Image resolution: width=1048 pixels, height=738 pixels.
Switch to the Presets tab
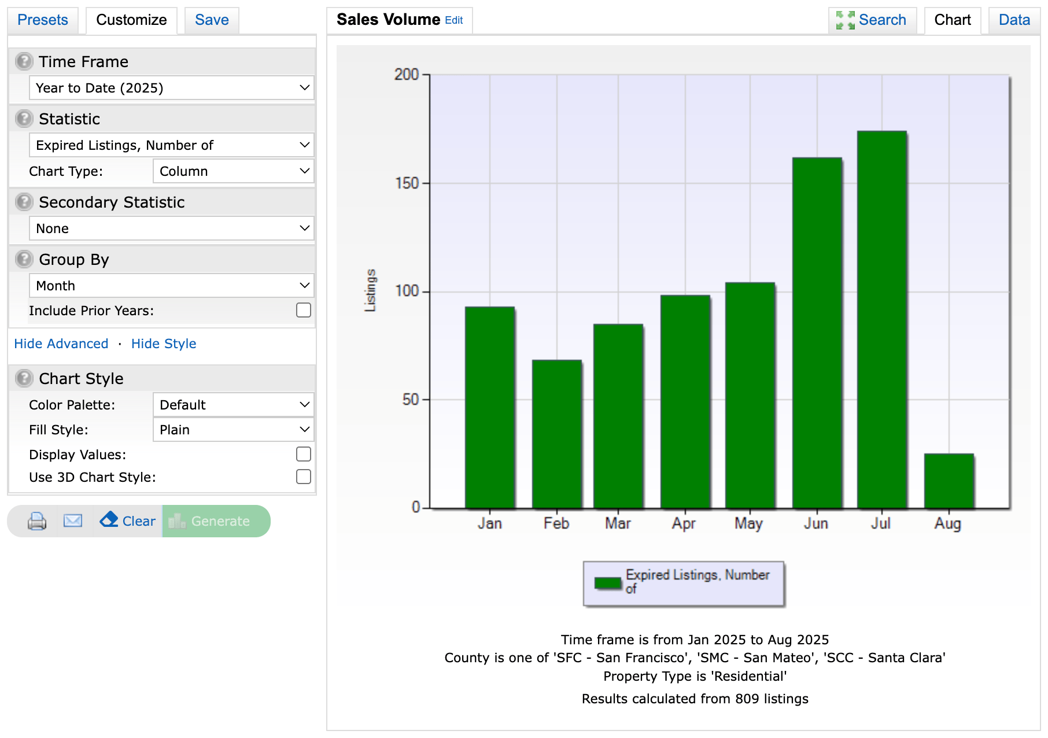point(43,20)
